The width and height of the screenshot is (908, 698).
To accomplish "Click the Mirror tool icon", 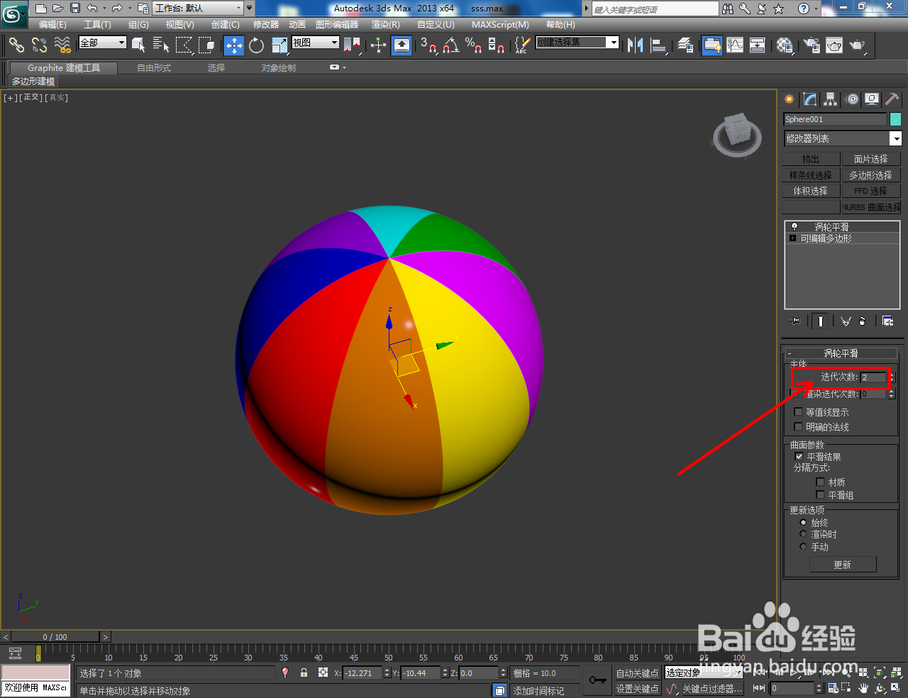I will pos(636,45).
